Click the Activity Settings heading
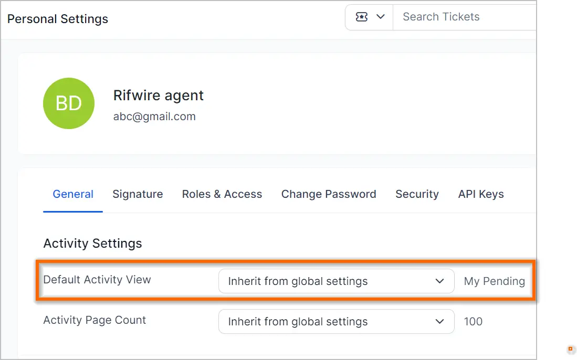The width and height of the screenshot is (577, 360). coord(92,243)
